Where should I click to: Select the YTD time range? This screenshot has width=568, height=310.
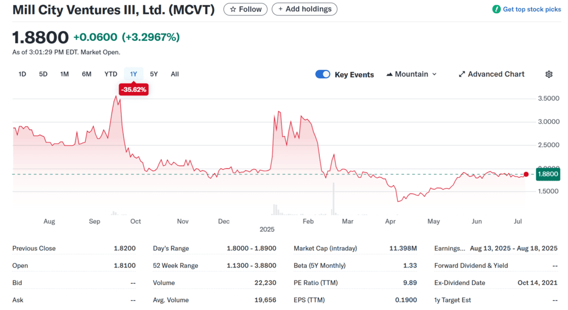(x=111, y=74)
